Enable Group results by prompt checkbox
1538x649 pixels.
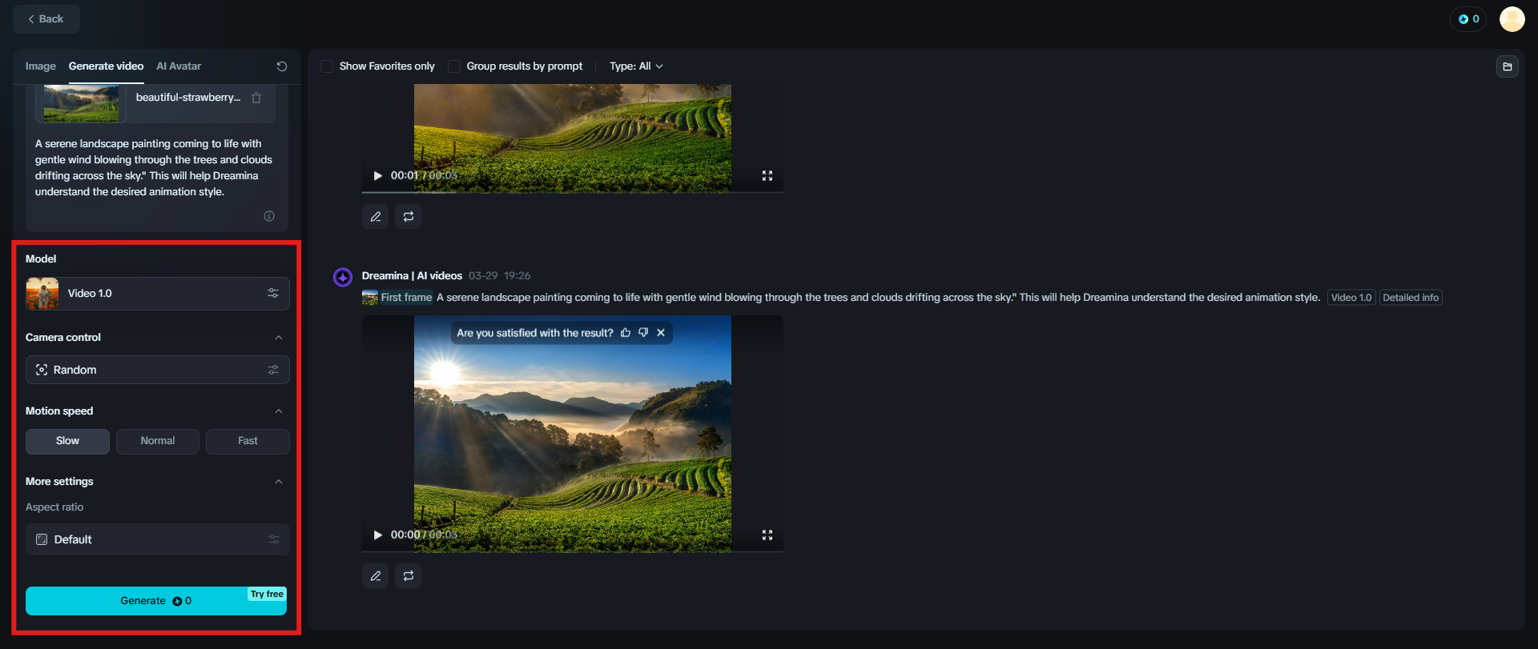pos(454,66)
